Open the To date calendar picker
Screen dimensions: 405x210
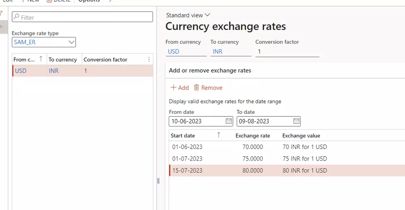(296, 121)
